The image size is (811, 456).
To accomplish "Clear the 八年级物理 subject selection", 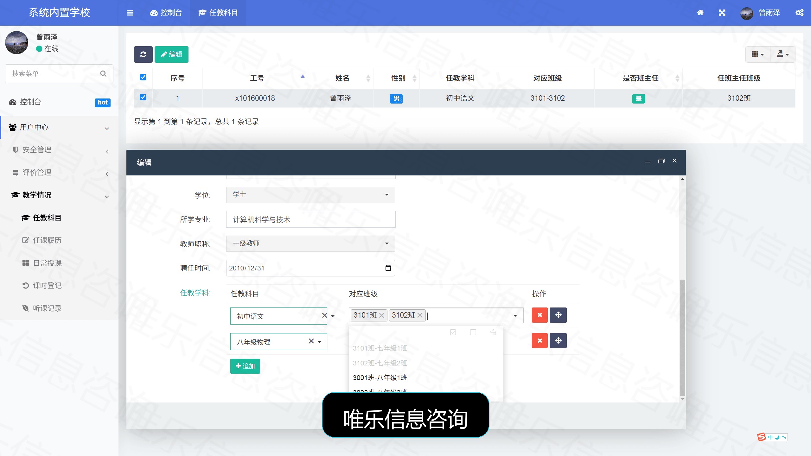I will [311, 341].
